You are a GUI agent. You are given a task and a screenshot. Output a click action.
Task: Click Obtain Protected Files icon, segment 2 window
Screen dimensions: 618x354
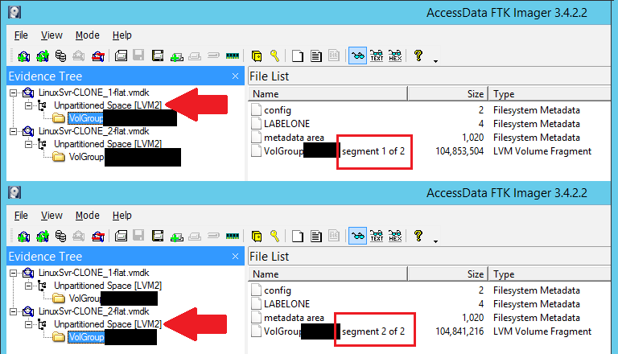257,236
